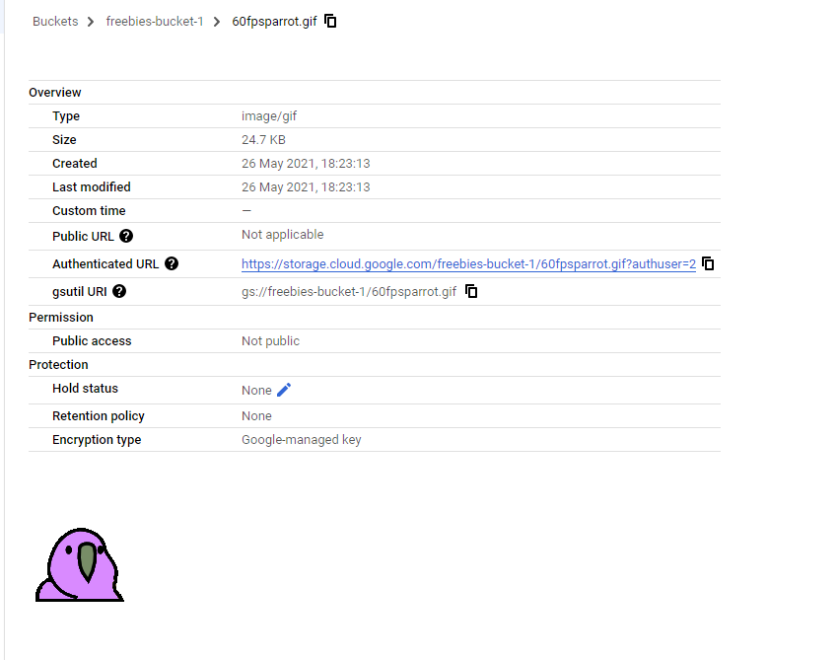This screenshot has height=660, width=837.
Task: Click the gs://freebies-bucket-1 URI text
Action: (x=349, y=292)
